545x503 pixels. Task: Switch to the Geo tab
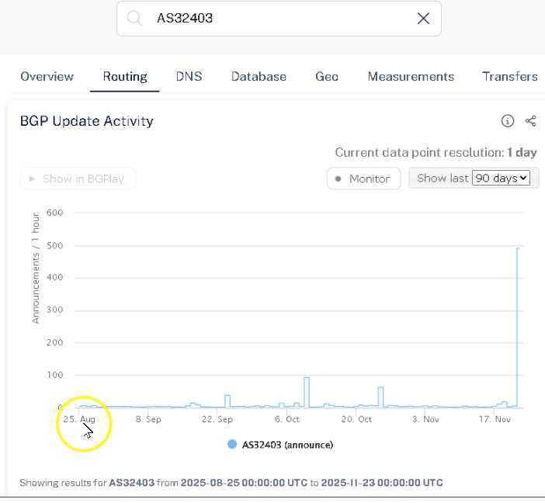tap(327, 77)
